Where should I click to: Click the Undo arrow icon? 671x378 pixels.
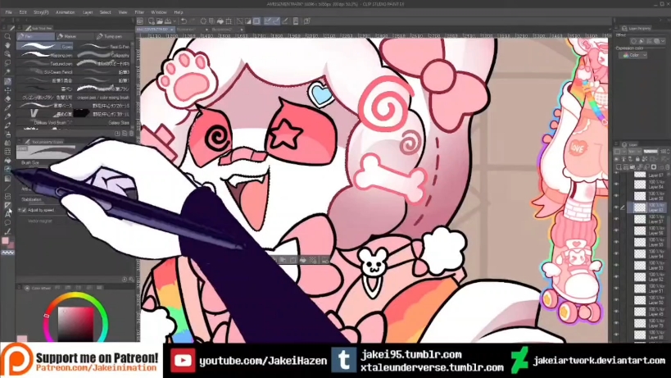(184, 21)
